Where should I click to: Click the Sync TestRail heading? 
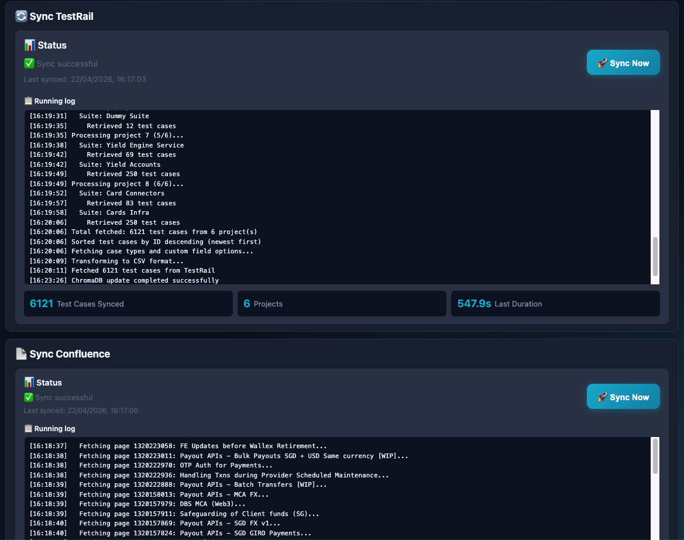tap(61, 16)
